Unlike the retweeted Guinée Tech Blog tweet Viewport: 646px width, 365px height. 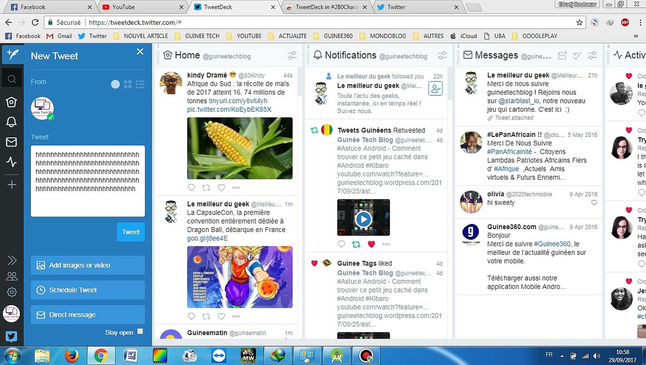(371, 244)
